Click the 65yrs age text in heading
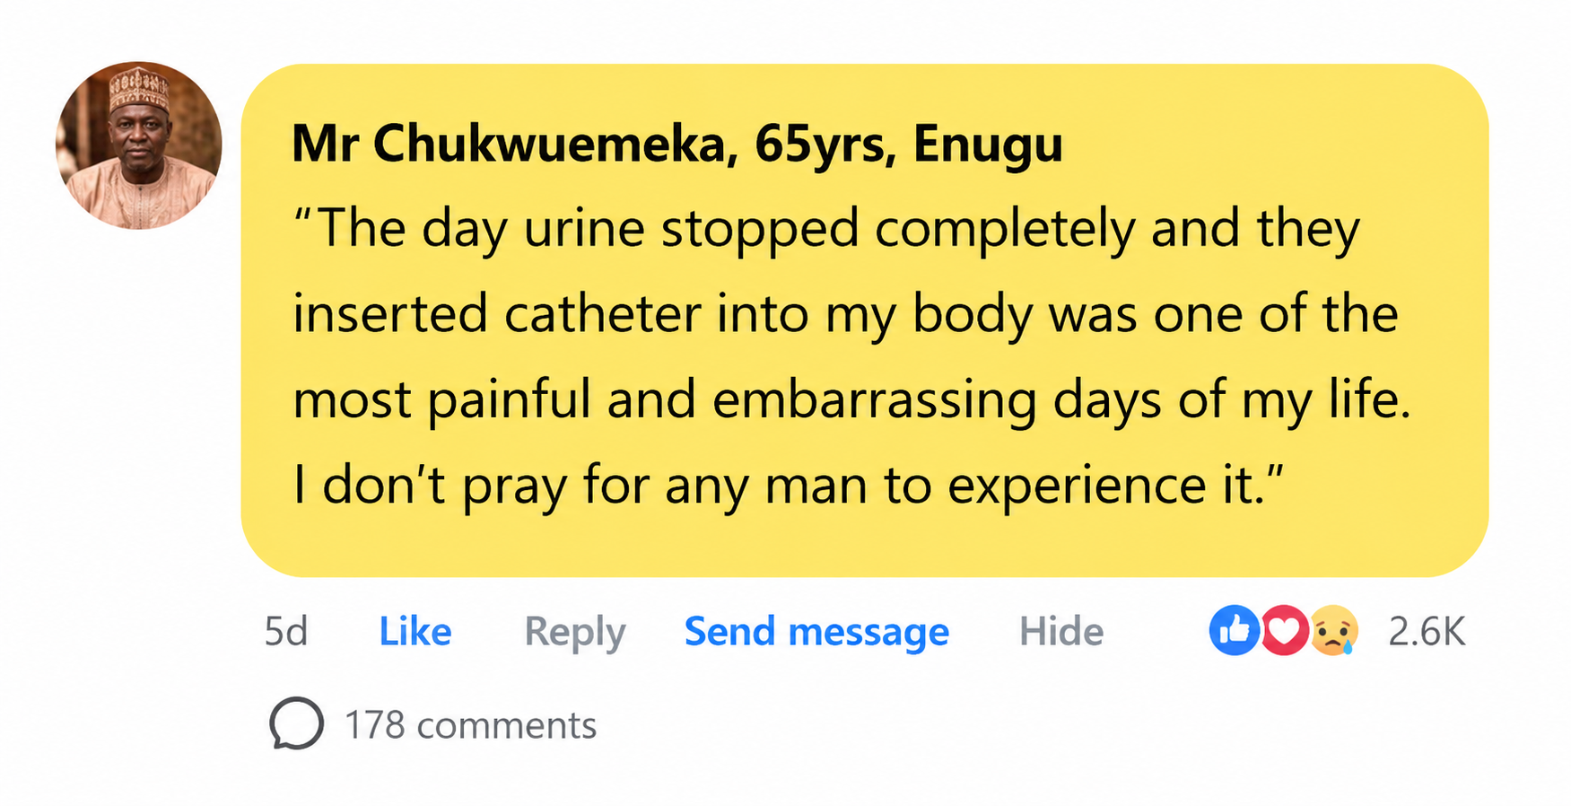Image resolution: width=1571 pixels, height=806 pixels. click(x=825, y=145)
